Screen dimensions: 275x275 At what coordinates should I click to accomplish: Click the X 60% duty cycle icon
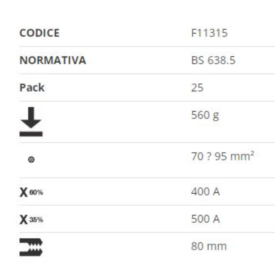[x=31, y=192]
